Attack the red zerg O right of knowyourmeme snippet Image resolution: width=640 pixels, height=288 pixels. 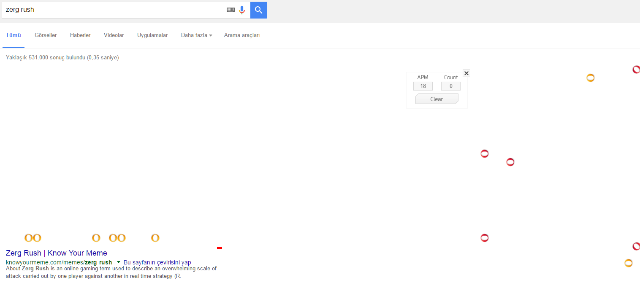pyautogui.click(x=484, y=238)
